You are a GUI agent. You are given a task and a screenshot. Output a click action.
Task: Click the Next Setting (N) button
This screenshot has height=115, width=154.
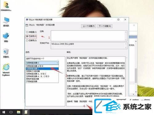105,26
